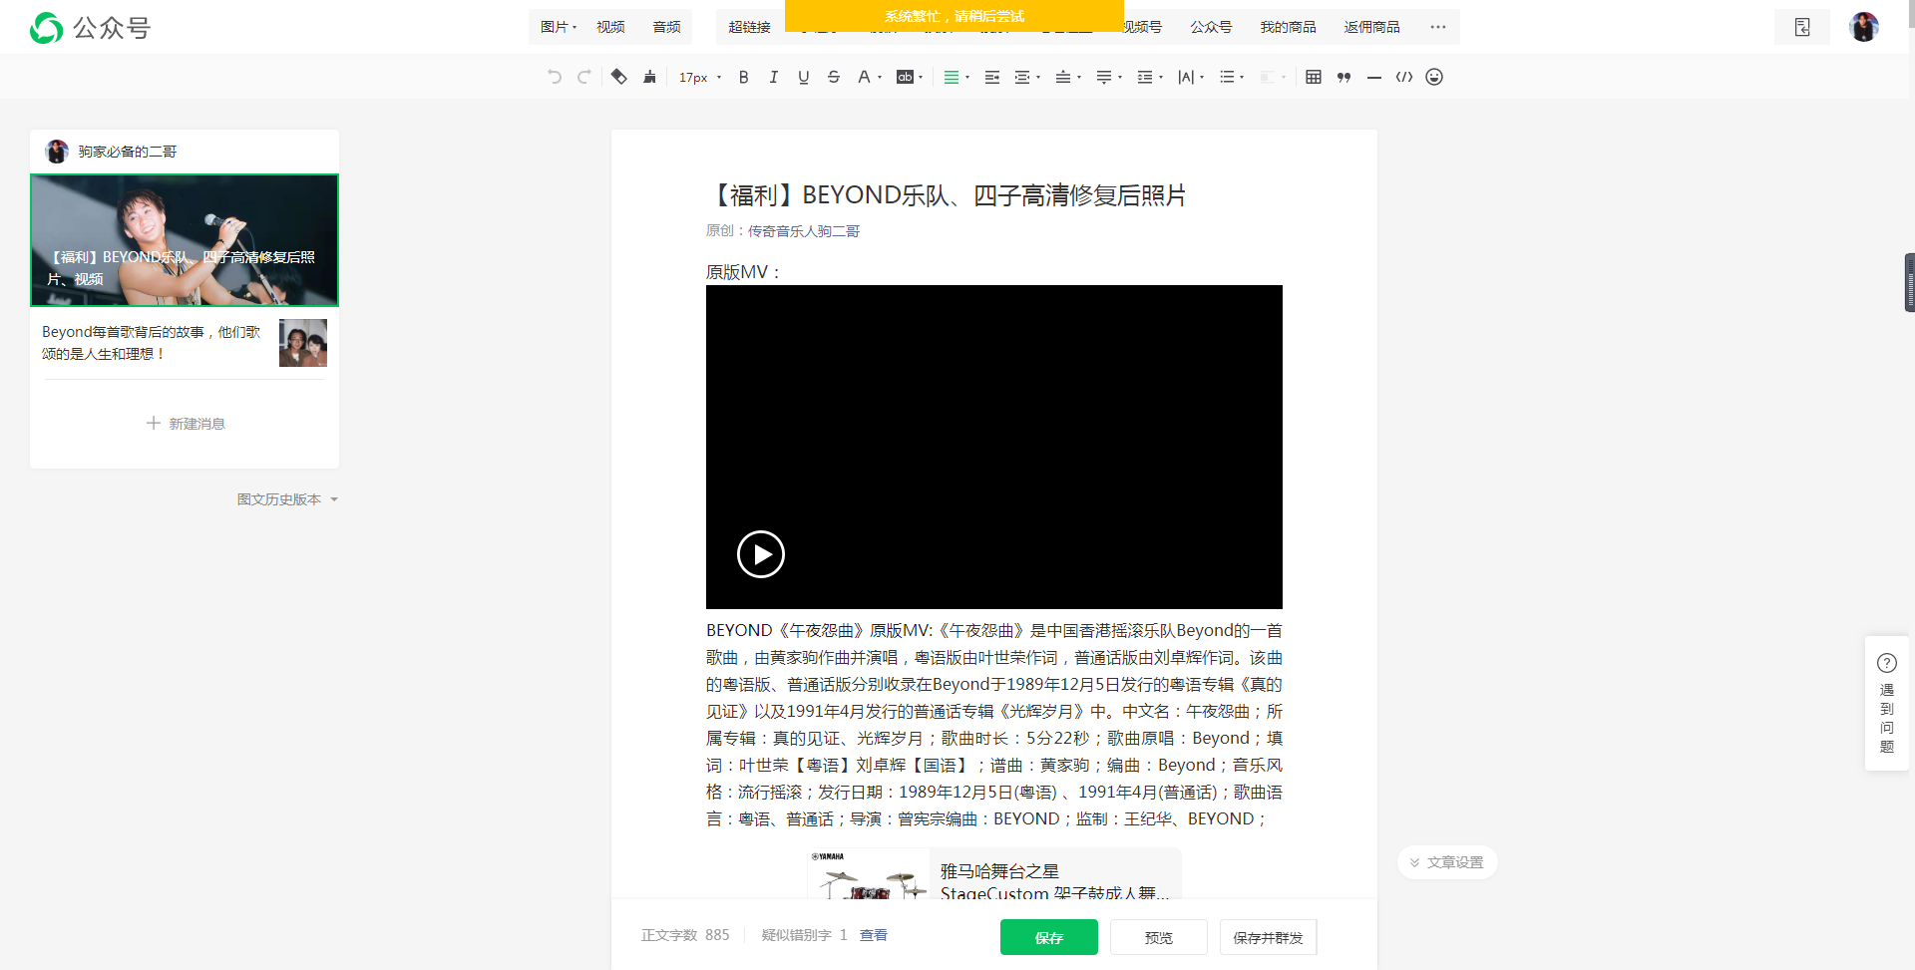Click the green 保存 button

coord(1049,937)
